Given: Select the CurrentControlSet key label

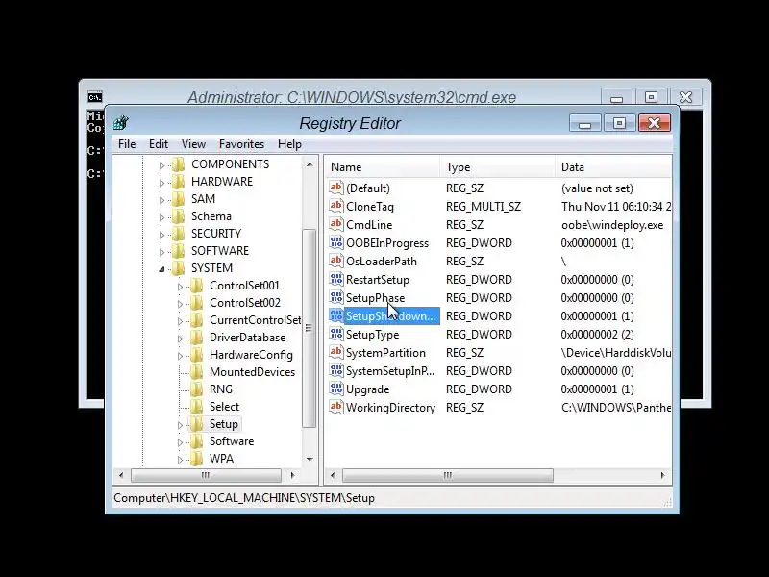Looking at the screenshot, I should (x=255, y=320).
